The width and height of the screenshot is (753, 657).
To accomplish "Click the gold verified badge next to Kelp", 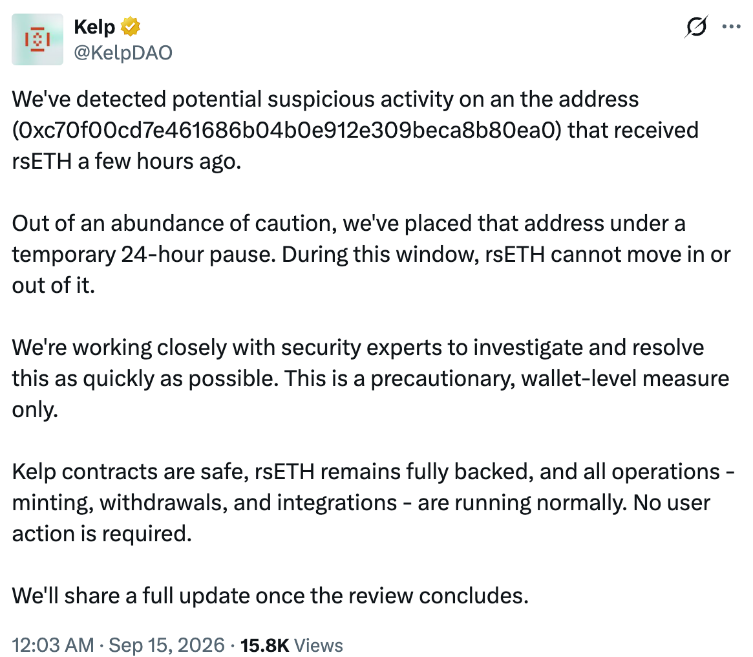I will 130,27.
